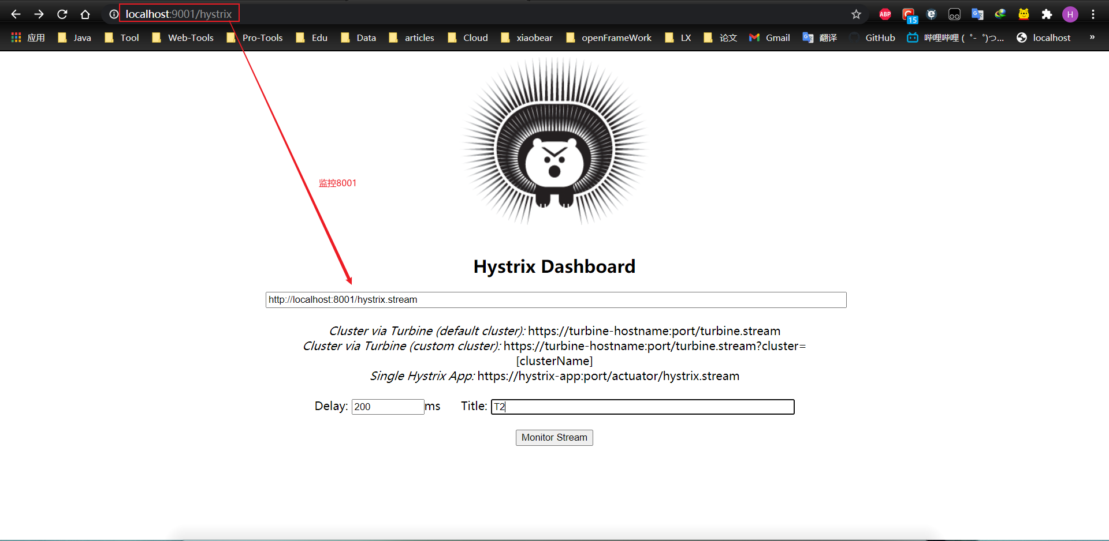Open the 哔哩哔哩 bookmark
This screenshot has width=1109, height=541.
(x=955, y=37)
